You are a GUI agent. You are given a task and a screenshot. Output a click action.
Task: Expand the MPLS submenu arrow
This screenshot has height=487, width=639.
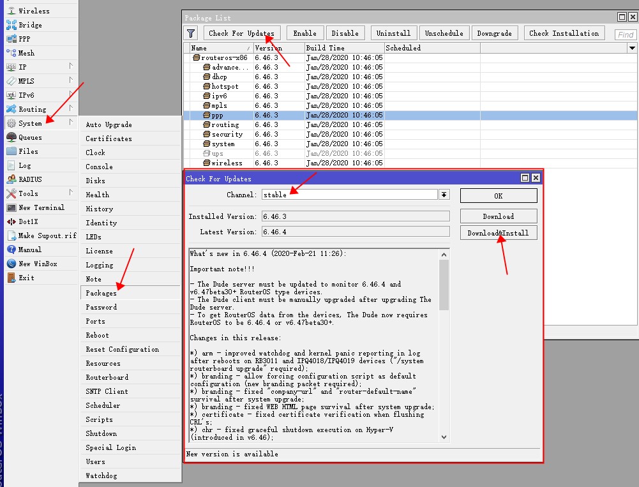(x=71, y=80)
